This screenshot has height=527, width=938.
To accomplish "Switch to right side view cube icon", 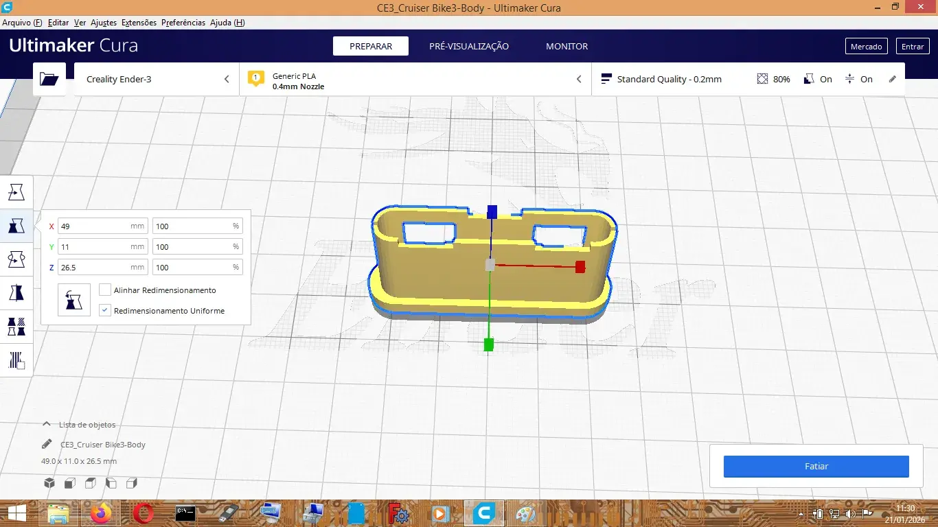I will (132, 483).
